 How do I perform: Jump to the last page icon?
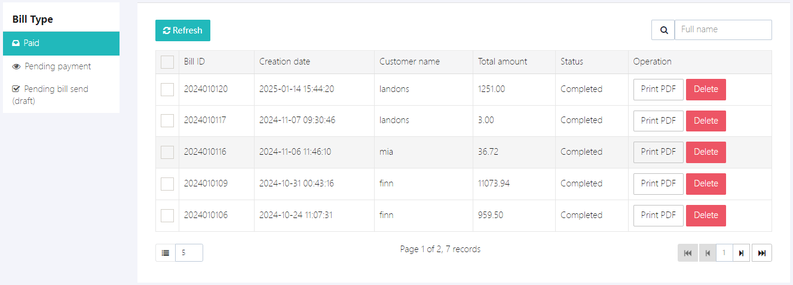761,253
